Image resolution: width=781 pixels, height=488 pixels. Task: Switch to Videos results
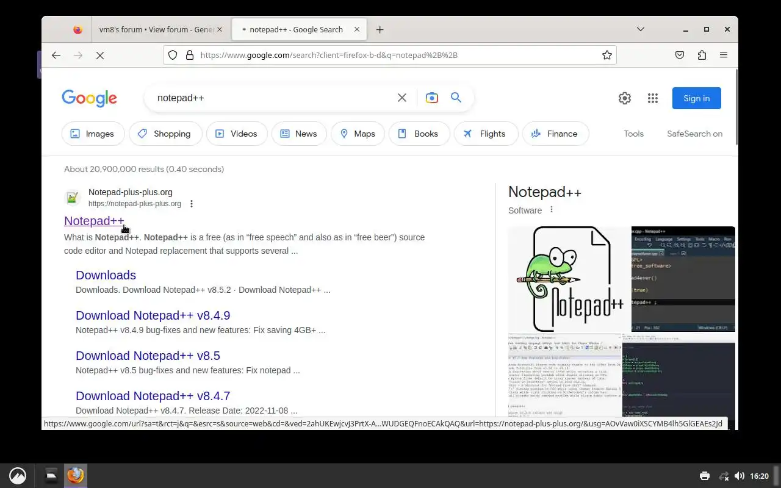[237, 134]
